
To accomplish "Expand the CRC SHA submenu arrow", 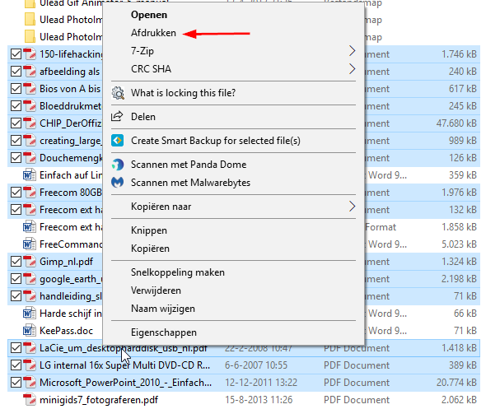I will coord(352,69).
